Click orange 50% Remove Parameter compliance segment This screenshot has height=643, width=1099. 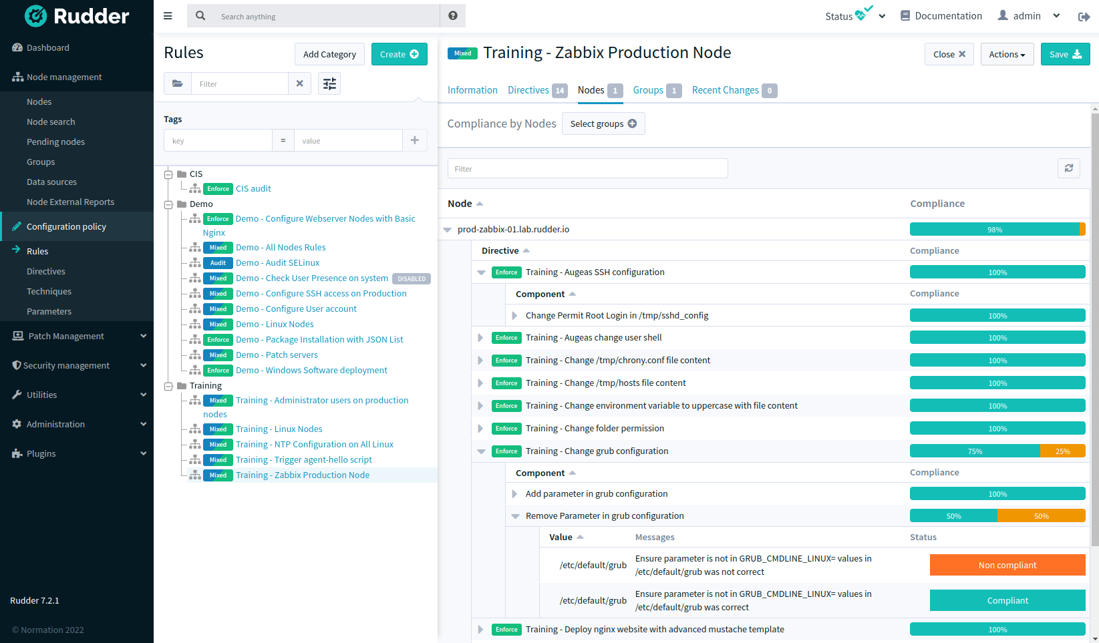point(1041,516)
